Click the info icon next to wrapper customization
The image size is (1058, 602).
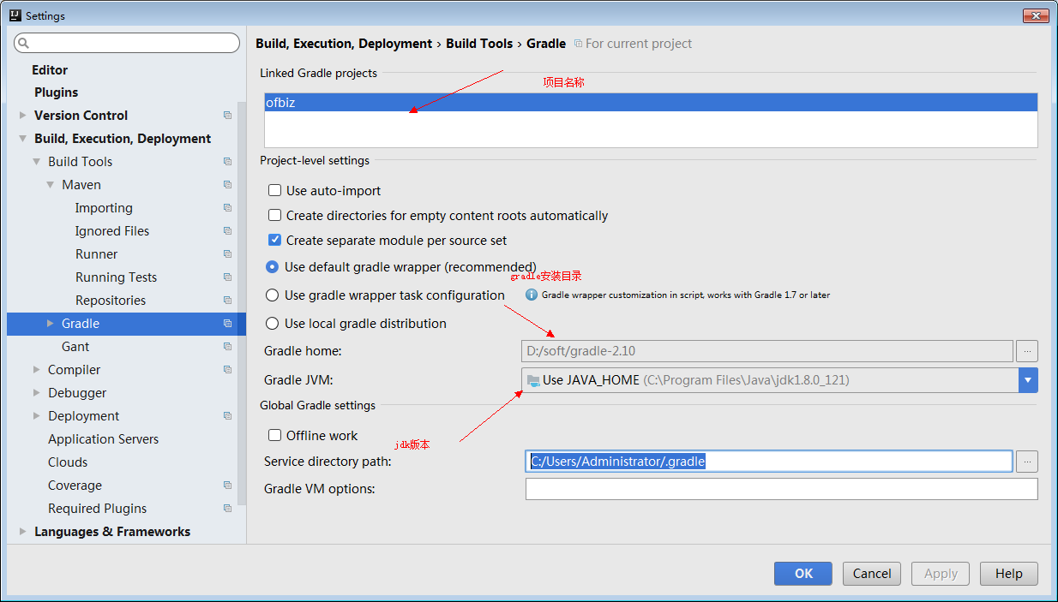pos(532,295)
